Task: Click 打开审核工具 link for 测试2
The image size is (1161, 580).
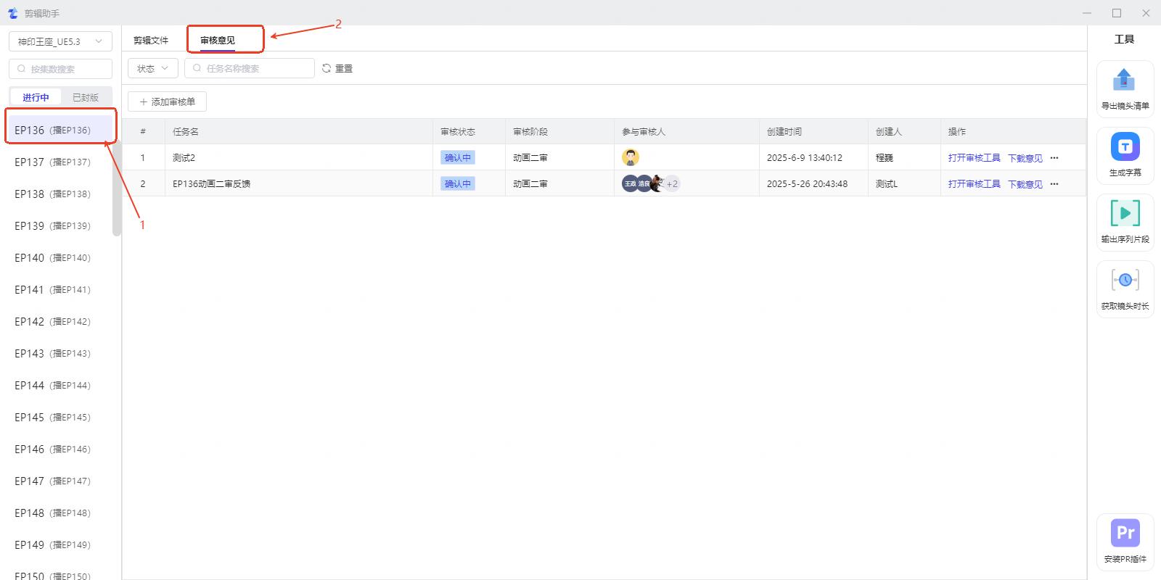Action: pos(974,158)
